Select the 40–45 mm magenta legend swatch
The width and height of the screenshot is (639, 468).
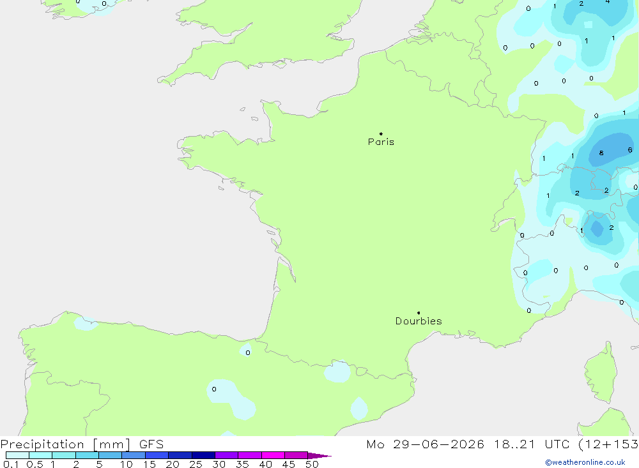pos(273,455)
